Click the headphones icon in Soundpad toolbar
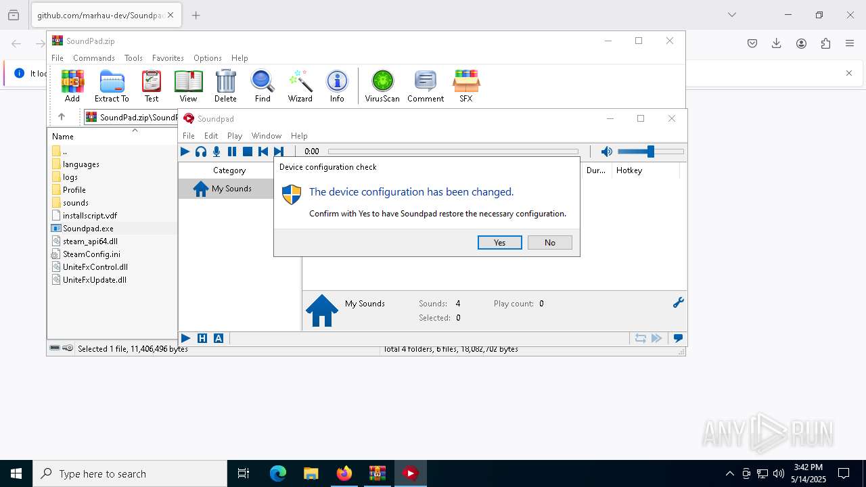Viewport: 866px width, 487px height. [x=201, y=152]
